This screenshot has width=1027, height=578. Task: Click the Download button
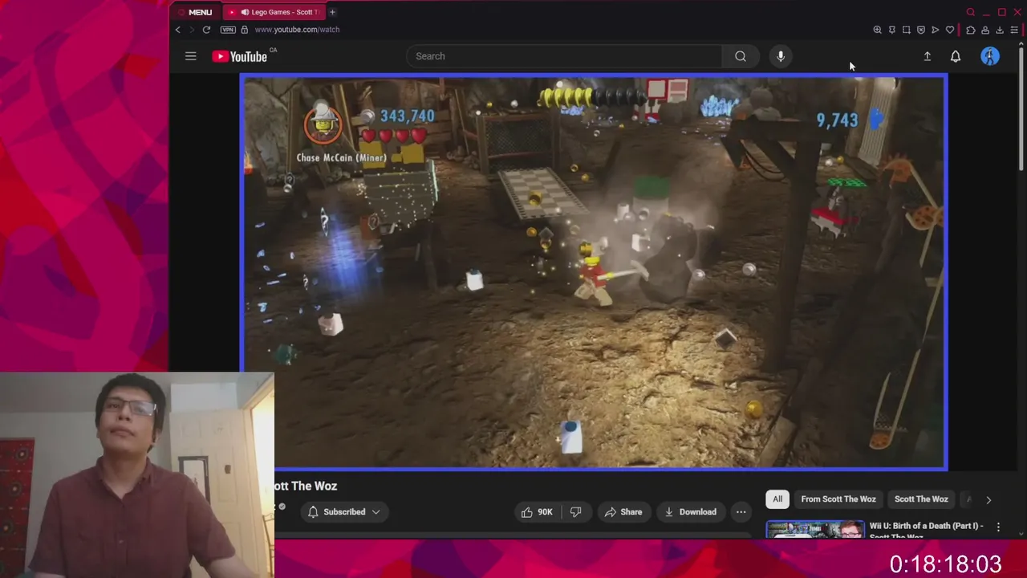pos(690,512)
